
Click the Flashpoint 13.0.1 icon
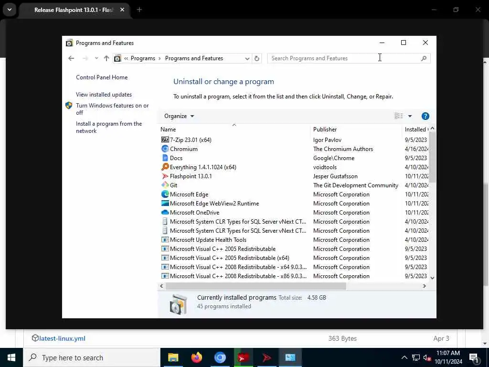click(165, 176)
